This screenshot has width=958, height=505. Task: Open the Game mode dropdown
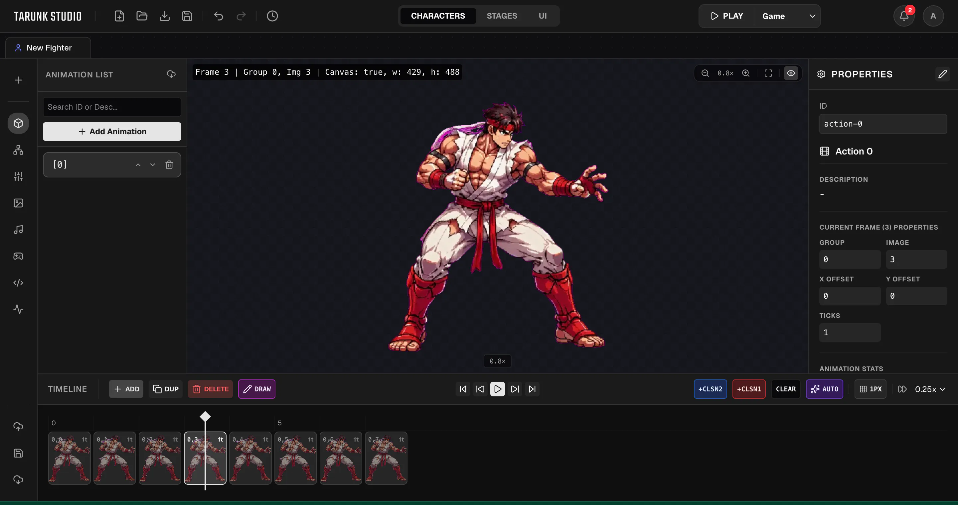coord(788,16)
